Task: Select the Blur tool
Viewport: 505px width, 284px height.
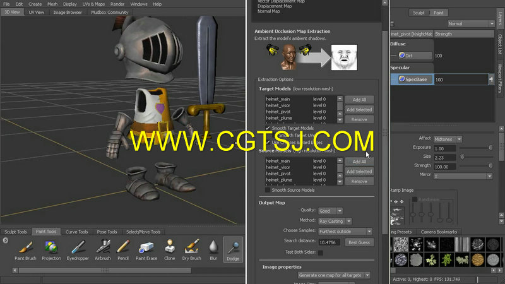Action: pyautogui.click(x=213, y=250)
